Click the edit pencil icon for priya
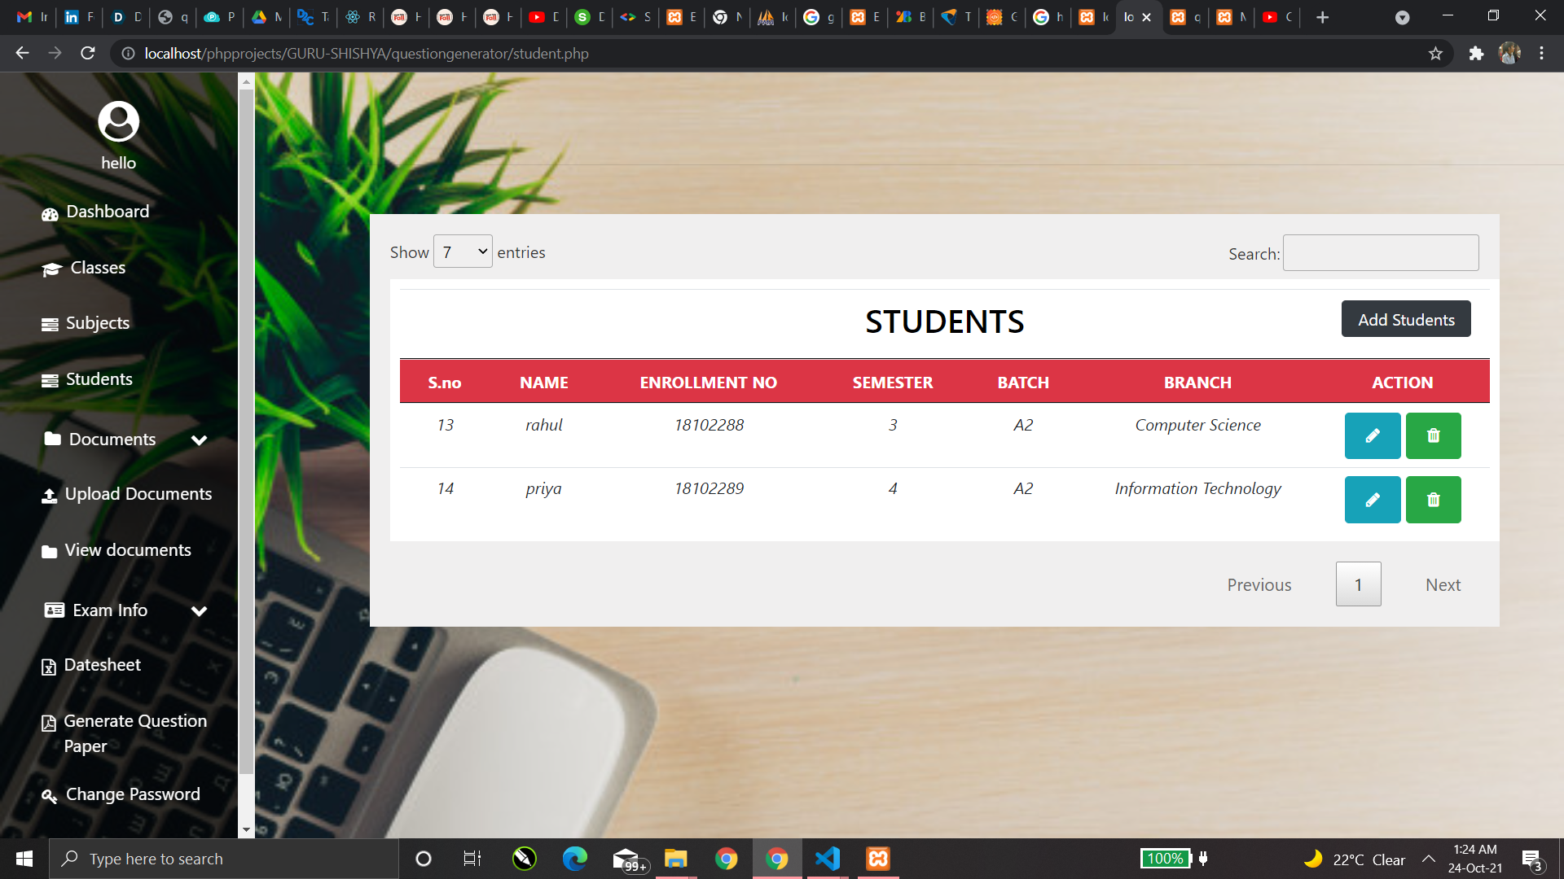This screenshot has width=1564, height=879. [1372, 499]
